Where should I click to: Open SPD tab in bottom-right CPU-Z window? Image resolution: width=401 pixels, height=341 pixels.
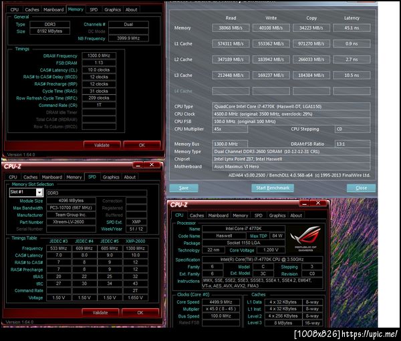point(258,215)
